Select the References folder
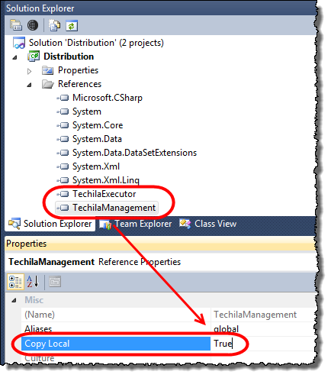This screenshot has width=331, height=378. 79,84
